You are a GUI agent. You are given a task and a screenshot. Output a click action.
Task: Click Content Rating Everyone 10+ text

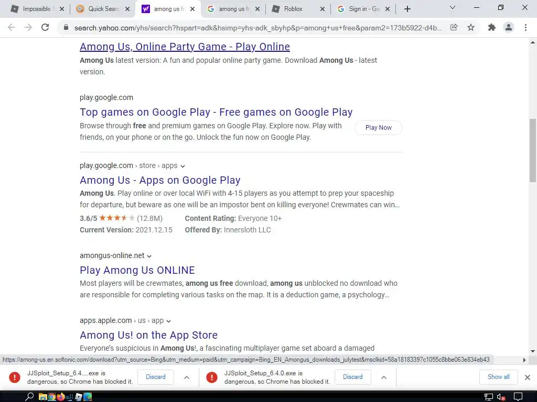tap(233, 218)
